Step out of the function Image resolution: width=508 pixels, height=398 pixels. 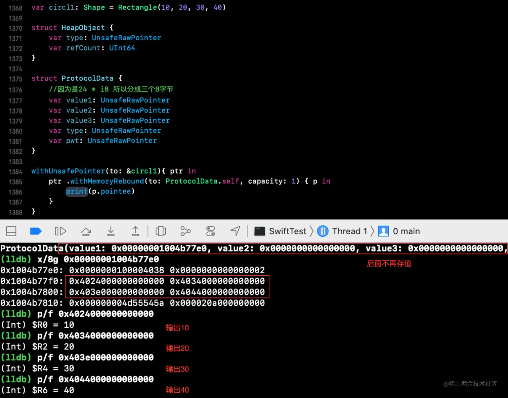point(135,231)
